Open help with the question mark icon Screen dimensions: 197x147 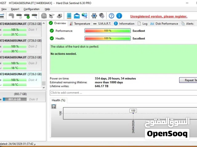(x=111, y=16)
